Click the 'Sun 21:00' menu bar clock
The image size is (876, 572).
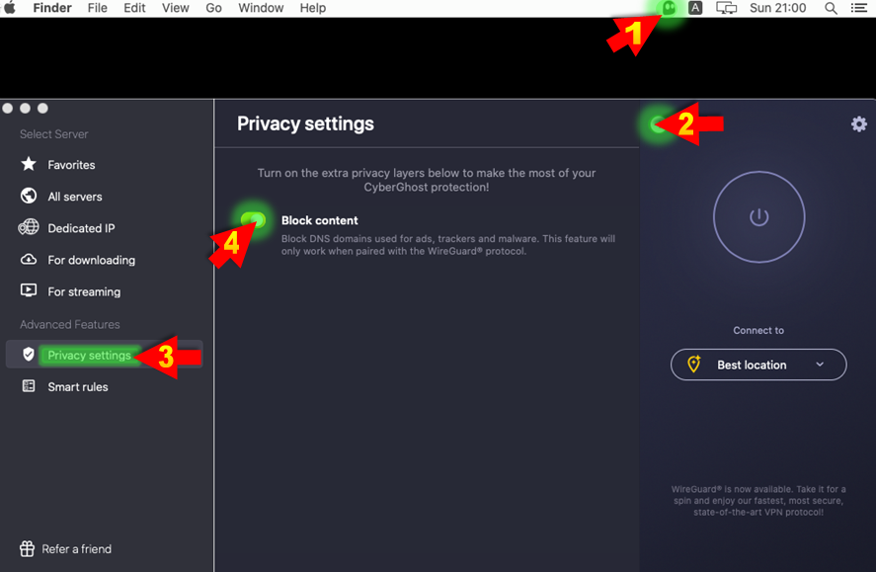777,8
